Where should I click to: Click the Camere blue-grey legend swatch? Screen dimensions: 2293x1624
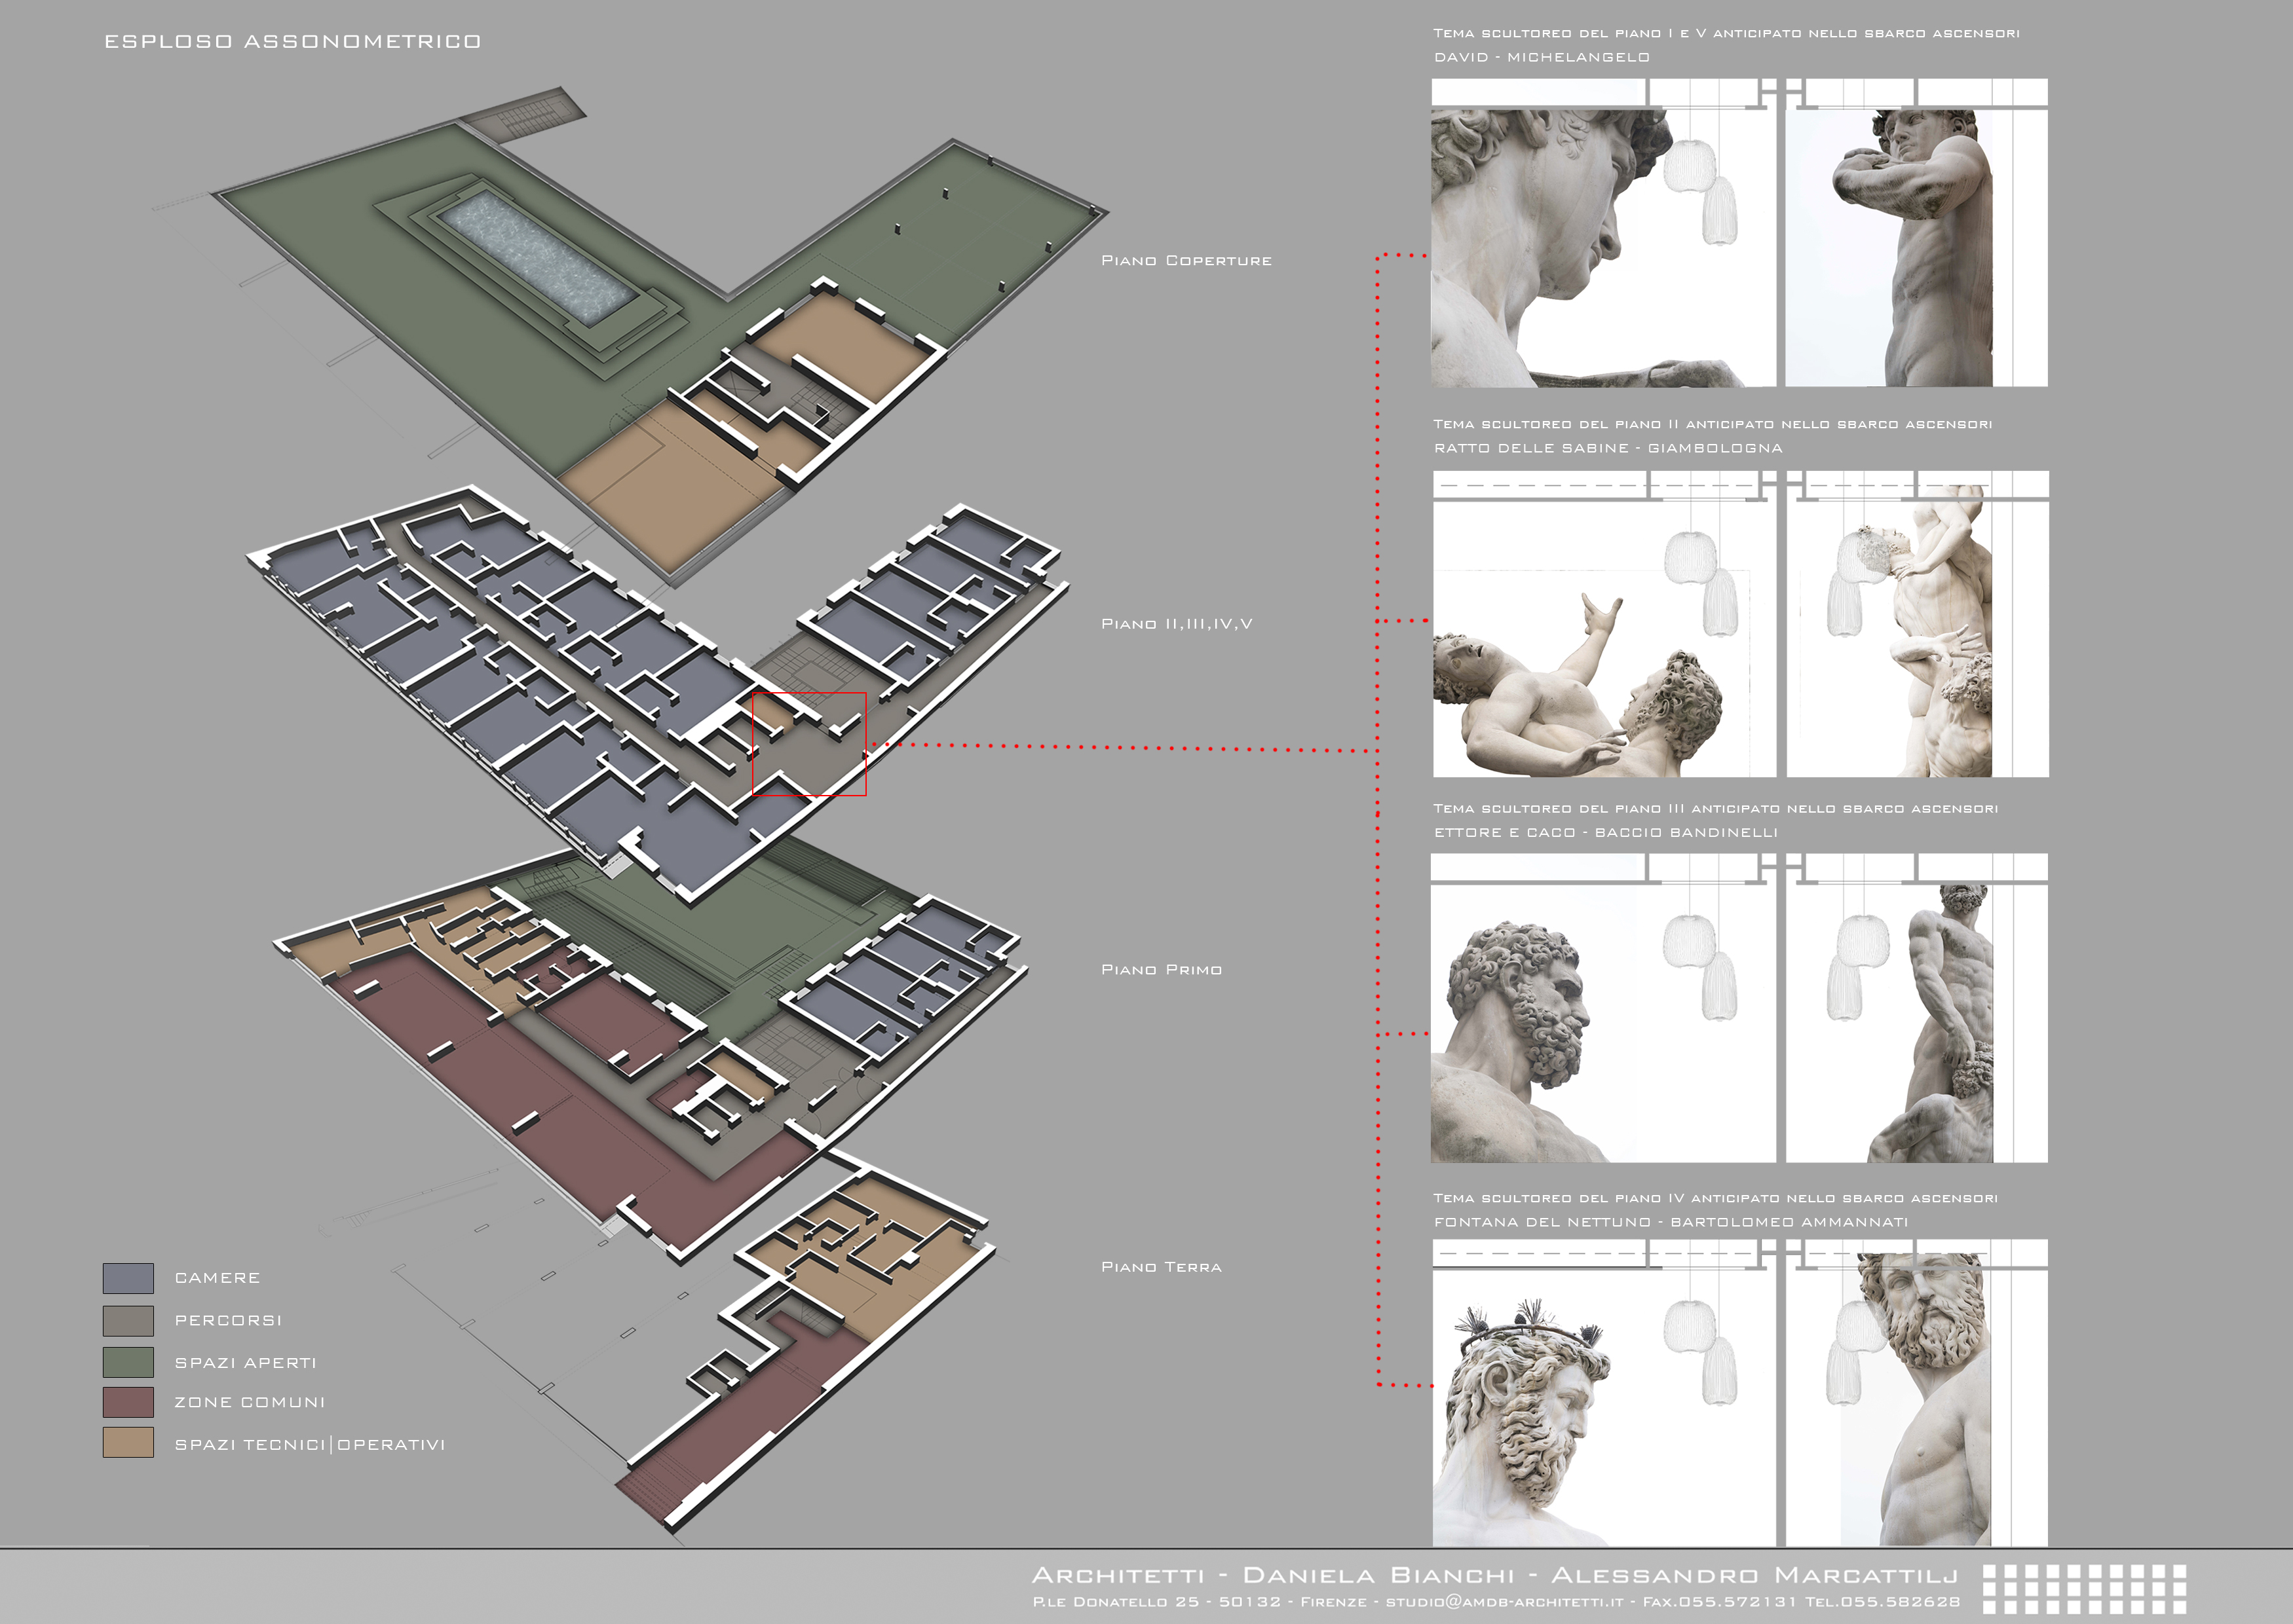pos(128,1278)
